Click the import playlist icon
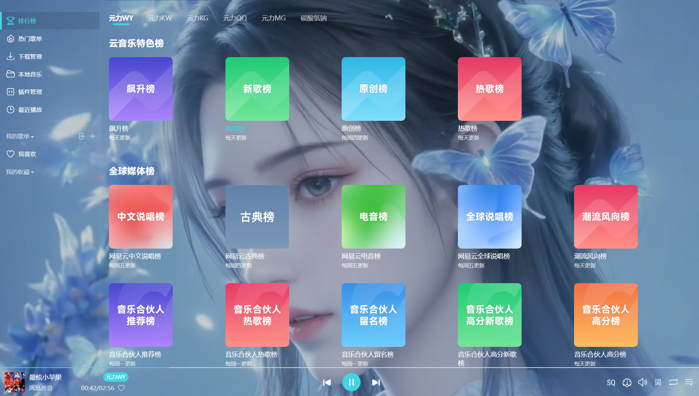 pyautogui.click(x=82, y=136)
